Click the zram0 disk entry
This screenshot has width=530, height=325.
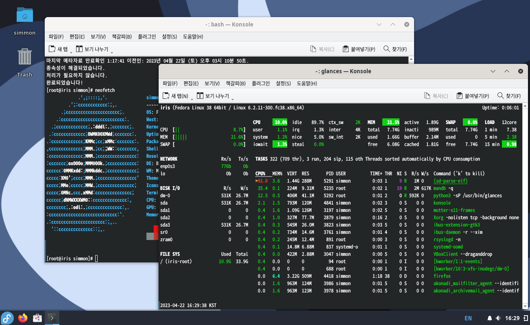click(x=166, y=240)
